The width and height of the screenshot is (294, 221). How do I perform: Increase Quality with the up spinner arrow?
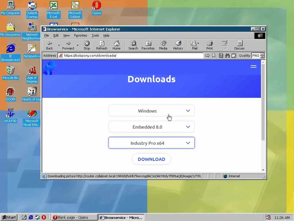pyautogui.click(x=262, y=54)
